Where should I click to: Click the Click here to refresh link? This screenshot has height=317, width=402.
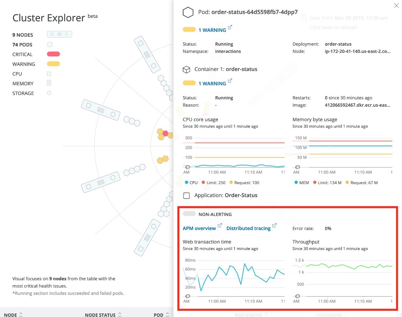pyautogui.click(x=333, y=27)
